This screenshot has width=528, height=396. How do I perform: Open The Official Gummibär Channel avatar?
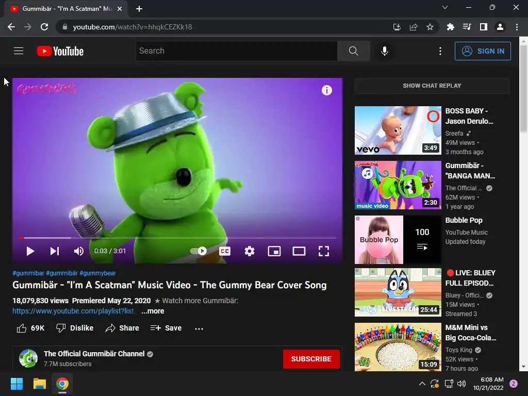pyautogui.click(x=28, y=358)
